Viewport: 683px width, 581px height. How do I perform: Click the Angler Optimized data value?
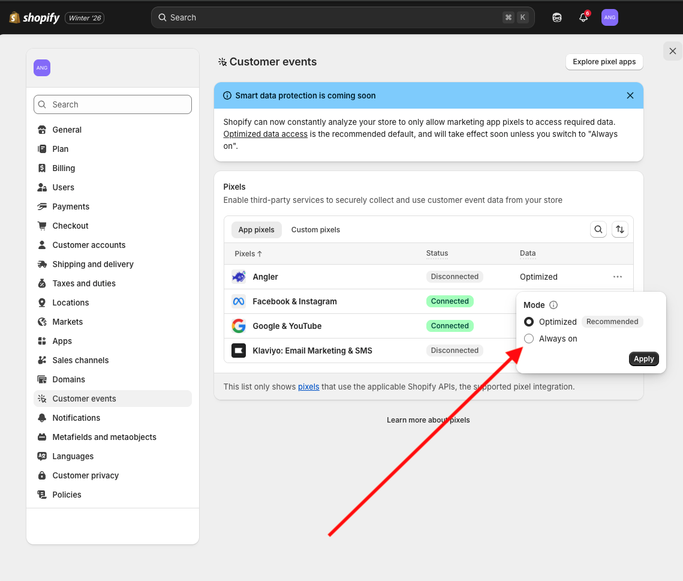[538, 277]
